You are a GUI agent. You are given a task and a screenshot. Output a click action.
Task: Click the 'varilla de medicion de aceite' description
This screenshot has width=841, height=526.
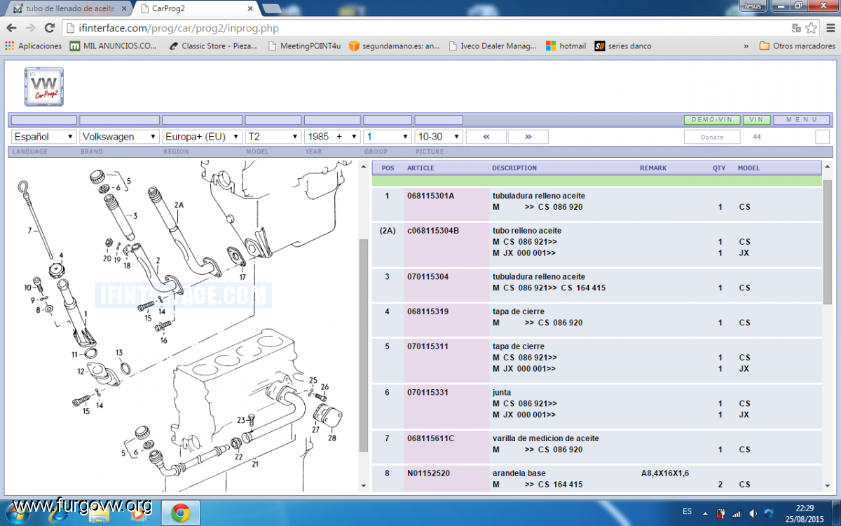[547, 438]
